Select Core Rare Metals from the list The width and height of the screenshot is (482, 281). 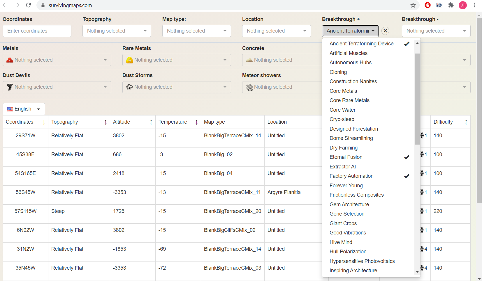click(x=349, y=100)
